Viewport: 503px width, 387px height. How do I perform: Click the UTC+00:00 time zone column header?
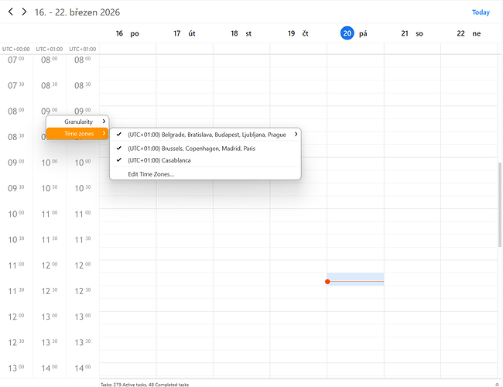click(16, 49)
